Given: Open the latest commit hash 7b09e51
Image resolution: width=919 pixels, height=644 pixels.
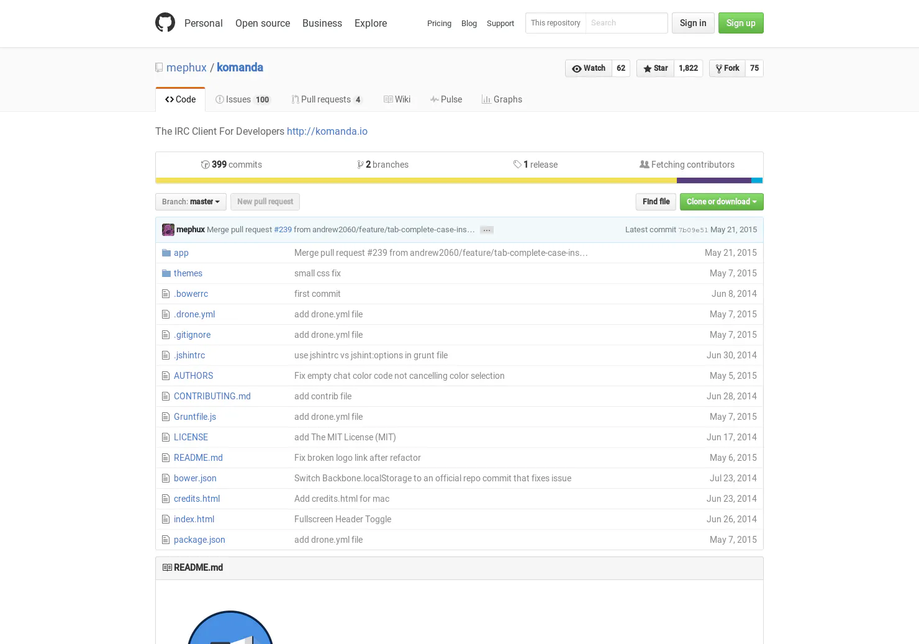Looking at the screenshot, I should point(693,230).
